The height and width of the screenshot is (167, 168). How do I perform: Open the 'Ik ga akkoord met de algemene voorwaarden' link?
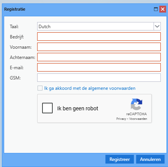click(x=90, y=88)
